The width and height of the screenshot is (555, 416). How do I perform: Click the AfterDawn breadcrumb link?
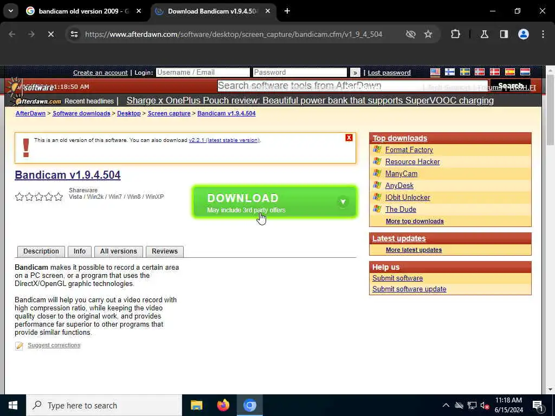click(30, 113)
